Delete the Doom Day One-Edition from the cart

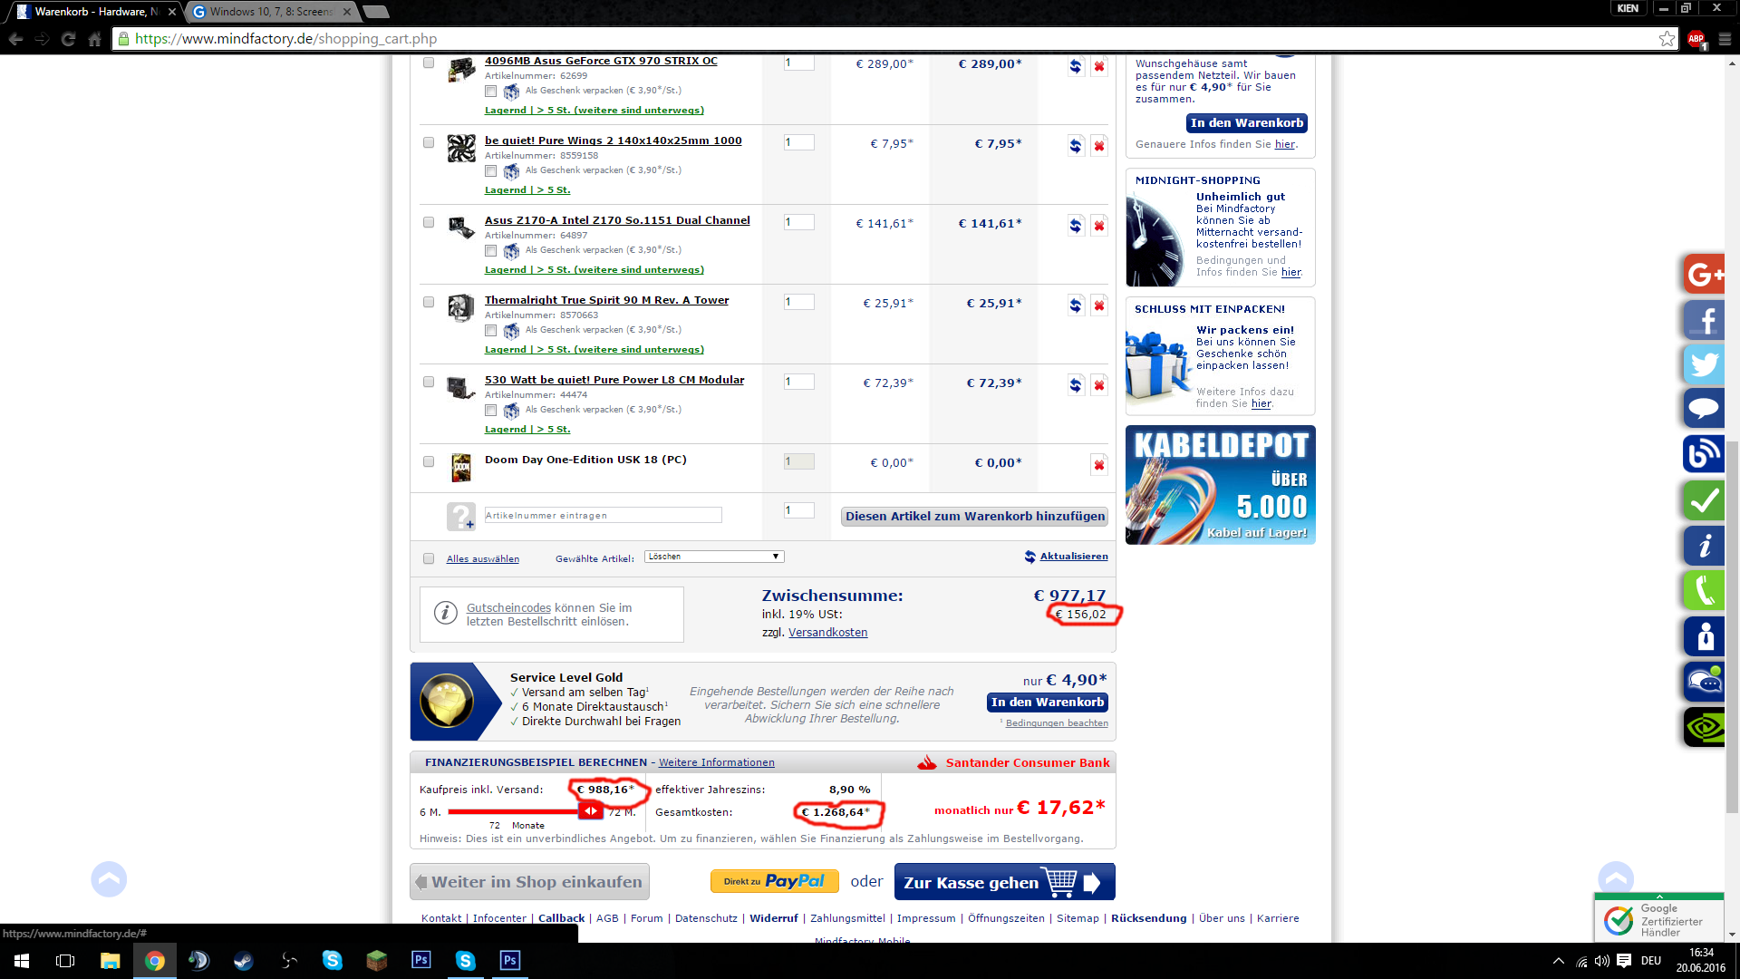tap(1098, 465)
